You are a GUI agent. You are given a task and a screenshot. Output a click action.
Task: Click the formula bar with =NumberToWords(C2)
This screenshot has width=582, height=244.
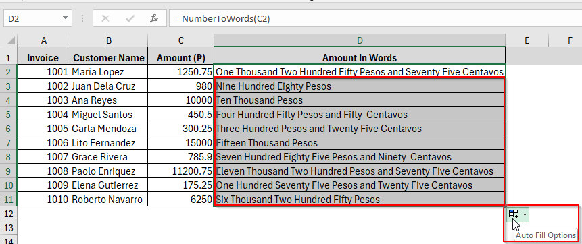375,18
